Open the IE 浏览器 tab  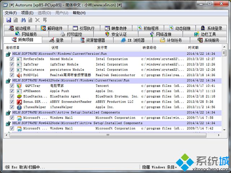[133, 40]
